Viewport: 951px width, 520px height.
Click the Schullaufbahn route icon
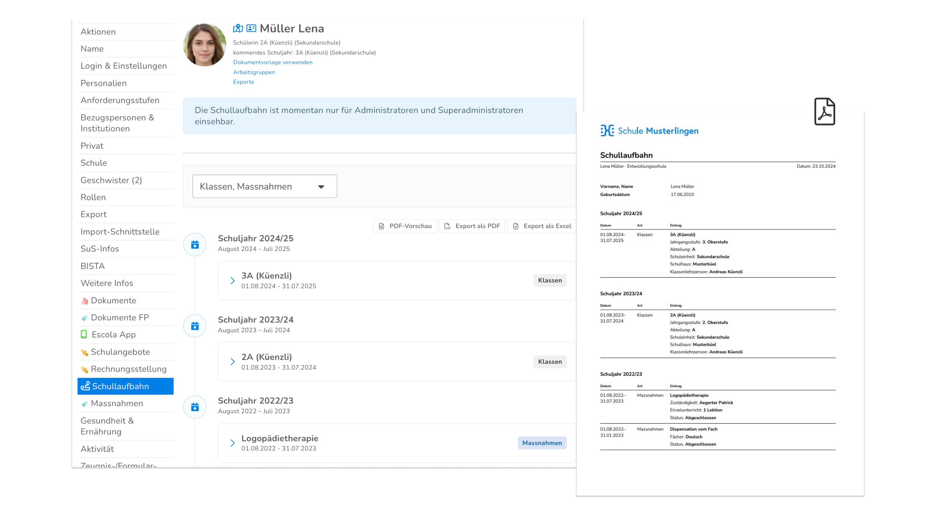click(x=85, y=386)
